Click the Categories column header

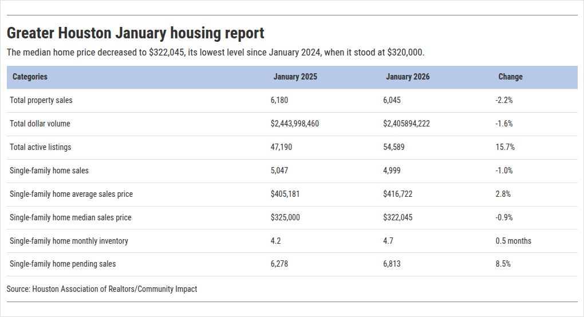pyautogui.click(x=30, y=77)
